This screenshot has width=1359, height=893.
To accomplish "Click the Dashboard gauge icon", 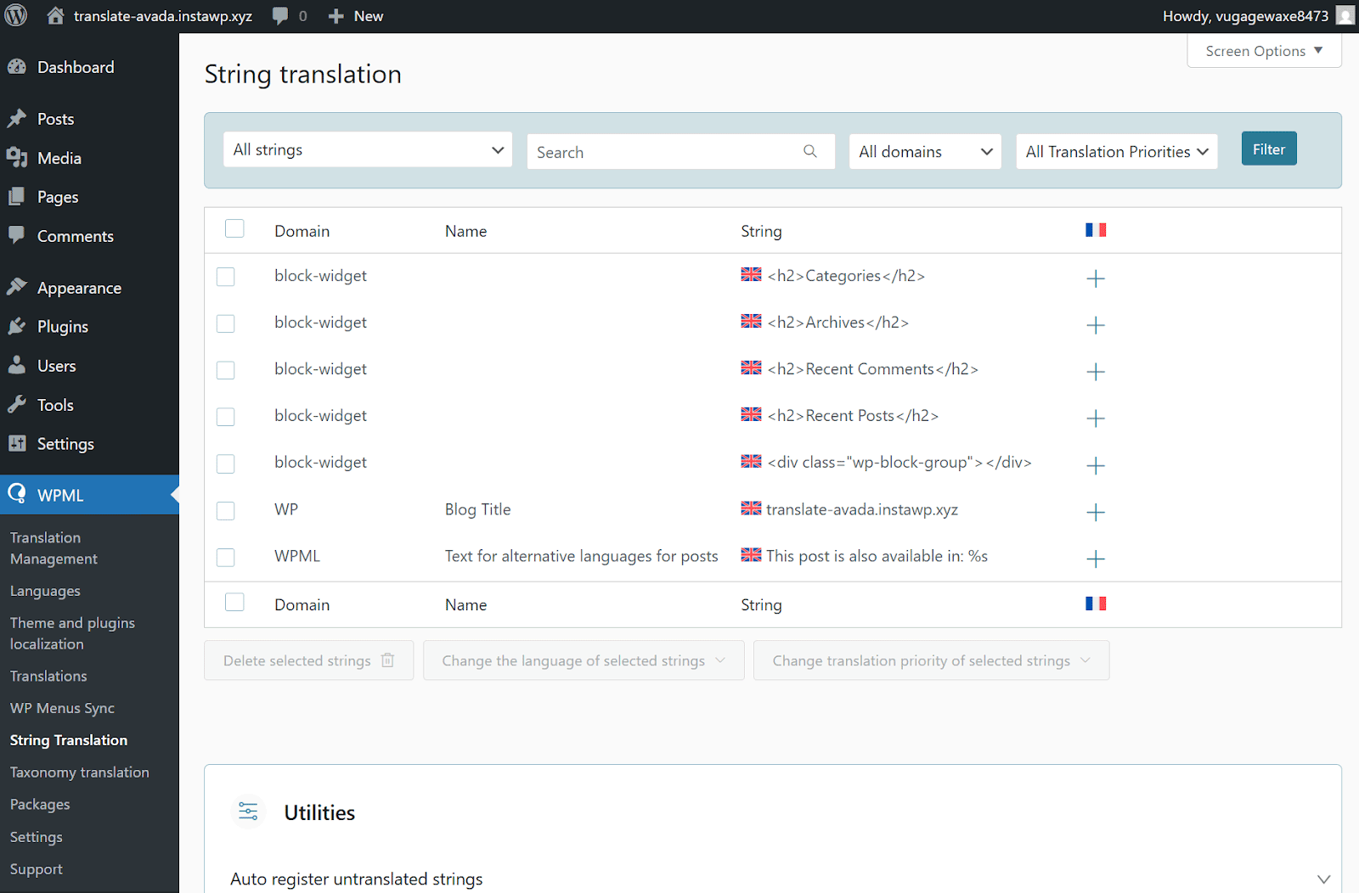I will pos(17,67).
